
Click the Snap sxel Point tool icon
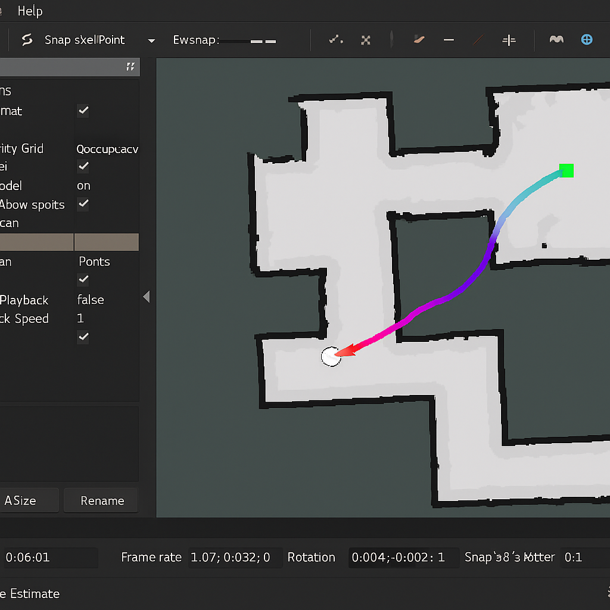pyautogui.click(x=27, y=40)
